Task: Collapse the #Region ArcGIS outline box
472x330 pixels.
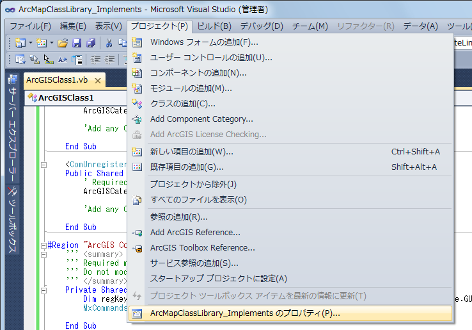Action: 43,245
